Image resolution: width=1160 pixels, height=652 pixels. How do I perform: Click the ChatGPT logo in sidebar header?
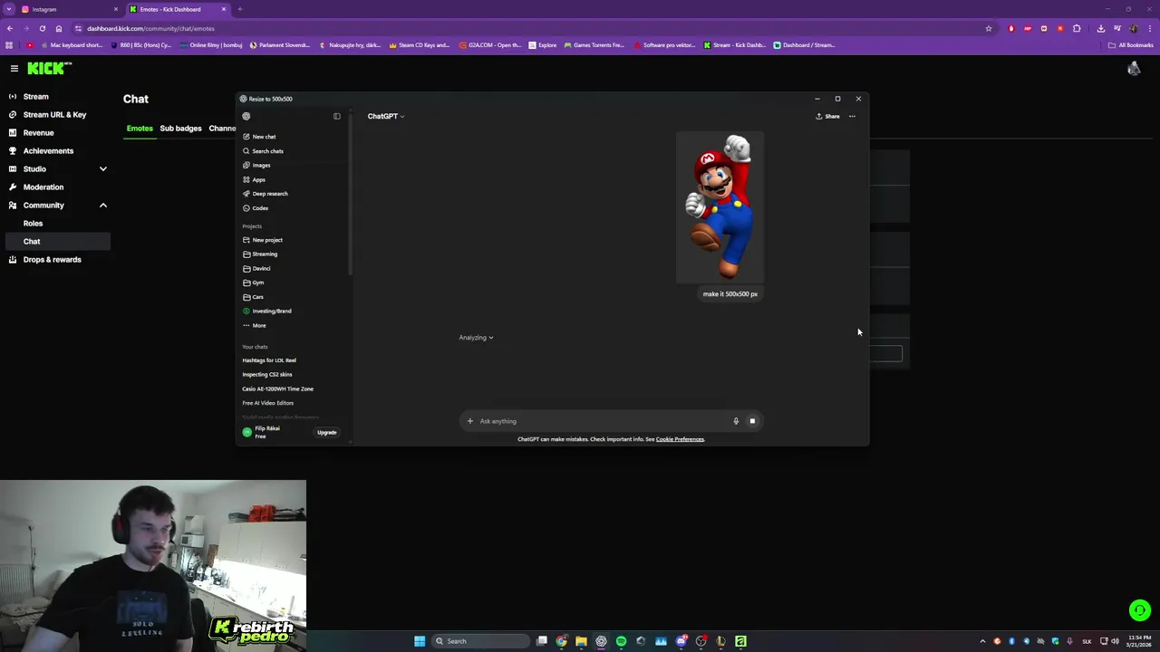point(246,116)
